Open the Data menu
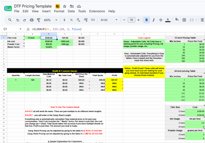 71,11
